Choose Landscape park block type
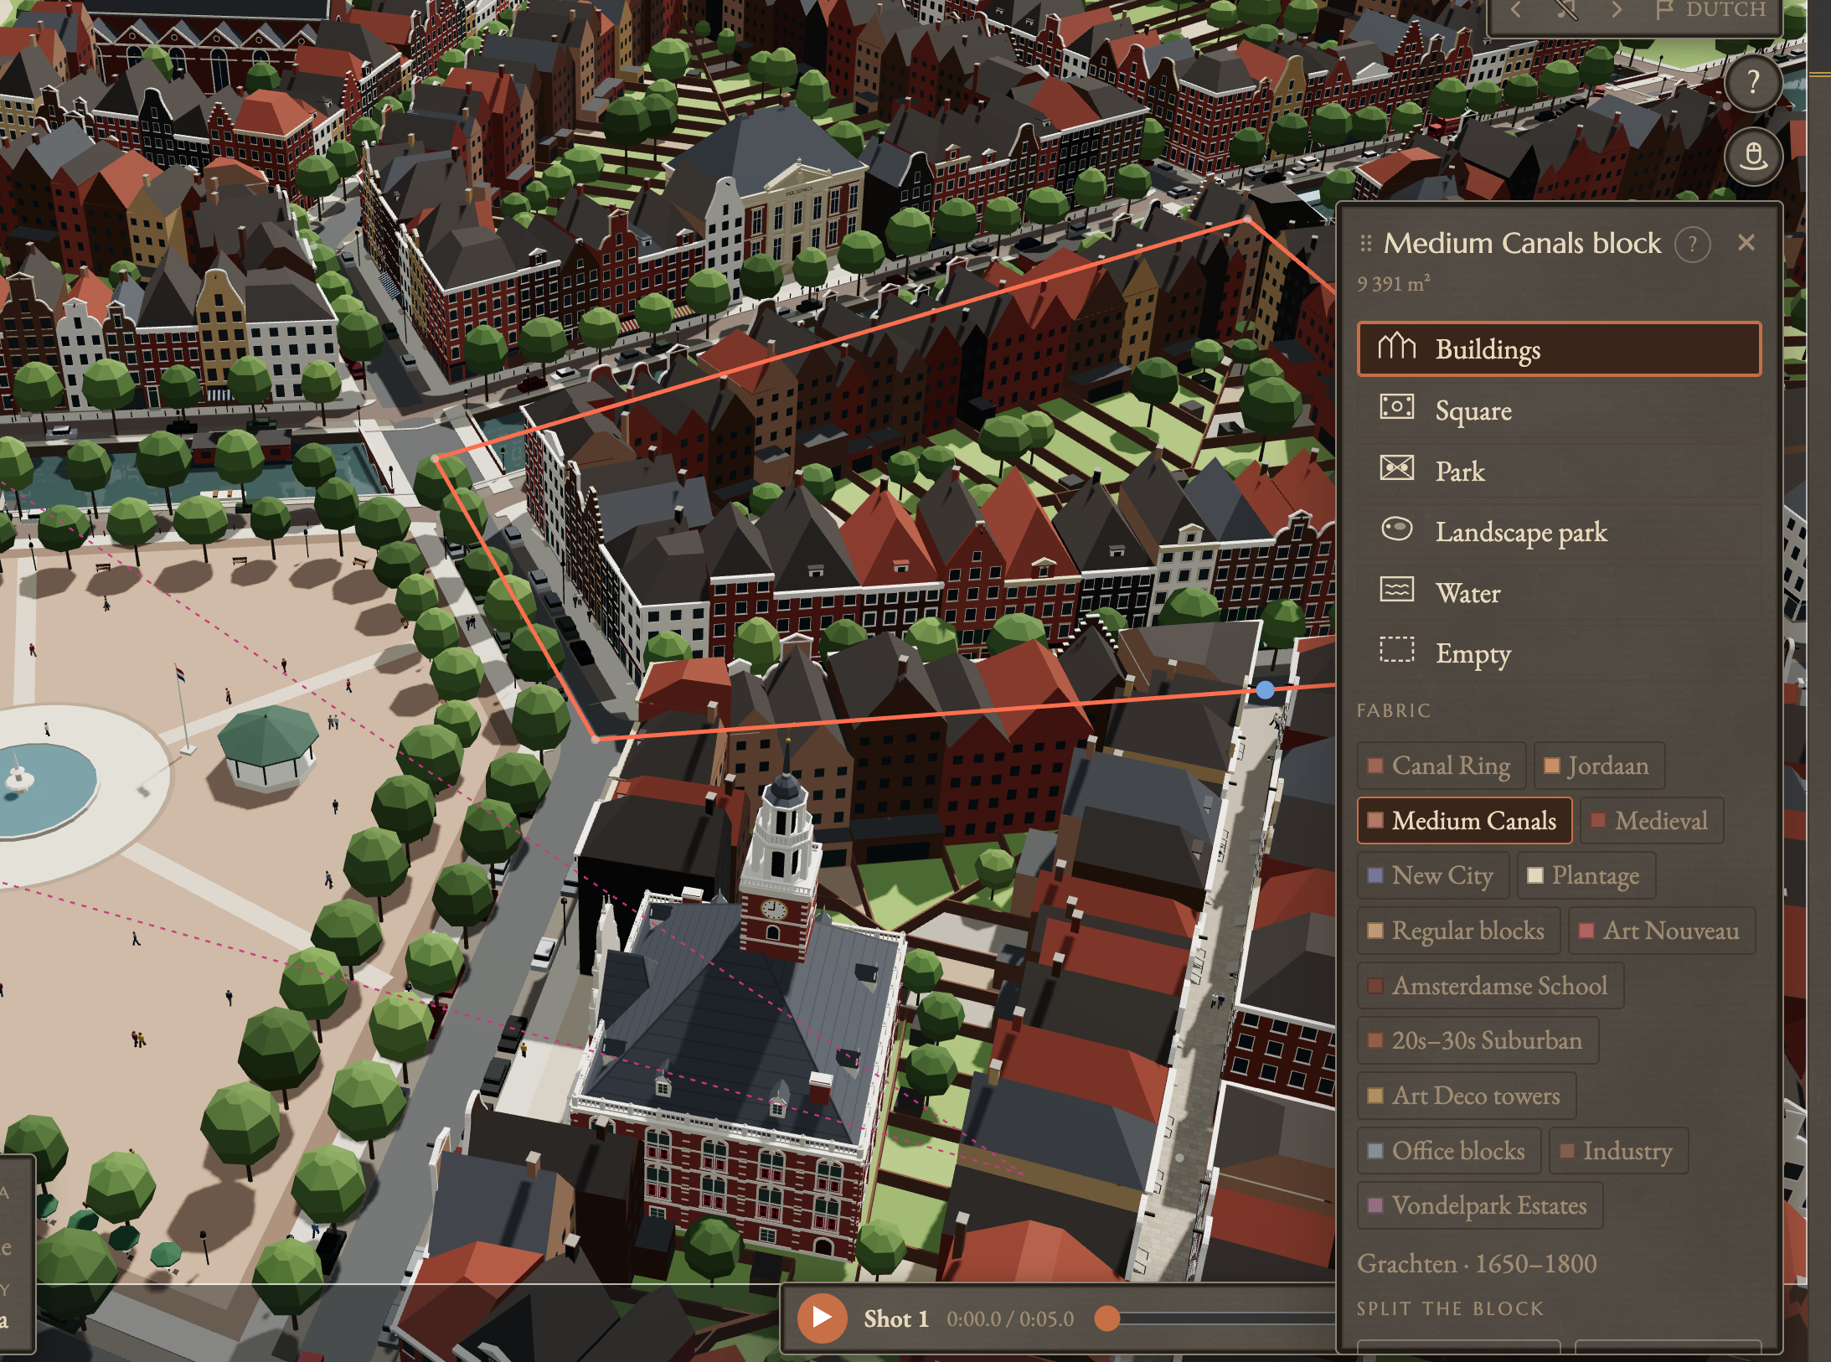The width and height of the screenshot is (1831, 1362). (1559, 531)
